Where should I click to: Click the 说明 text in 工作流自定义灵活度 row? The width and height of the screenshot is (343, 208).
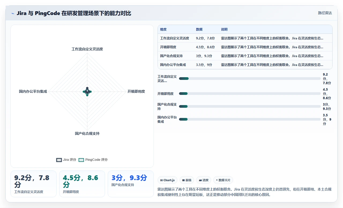272,38
